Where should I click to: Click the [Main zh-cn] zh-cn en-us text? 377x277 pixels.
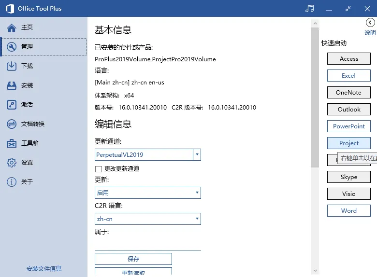point(130,83)
